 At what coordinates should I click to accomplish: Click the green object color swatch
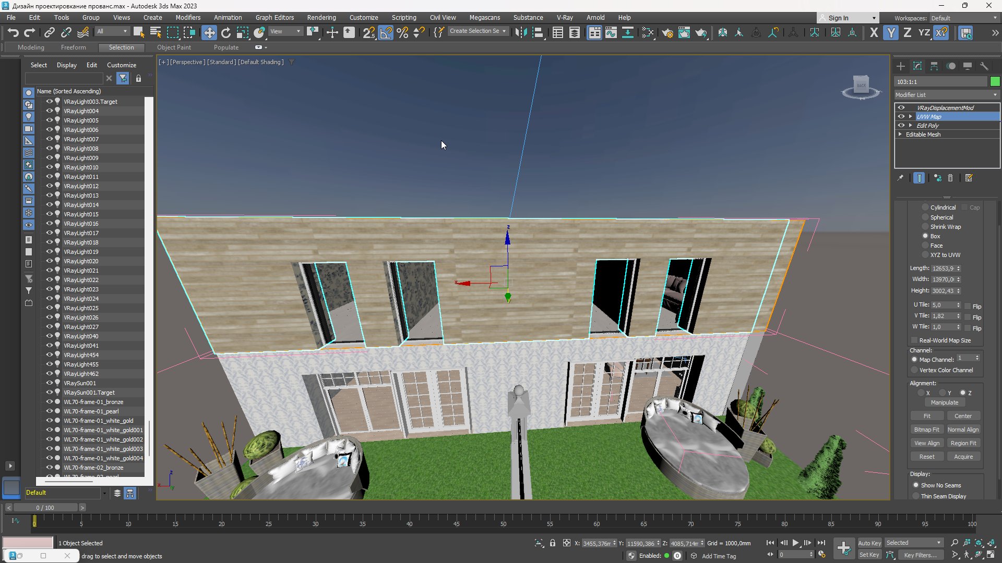pyautogui.click(x=995, y=81)
